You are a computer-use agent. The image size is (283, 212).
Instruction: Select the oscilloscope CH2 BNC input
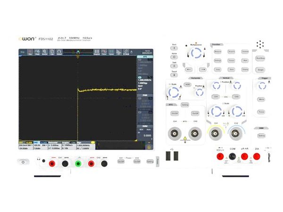[x=235, y=134]
